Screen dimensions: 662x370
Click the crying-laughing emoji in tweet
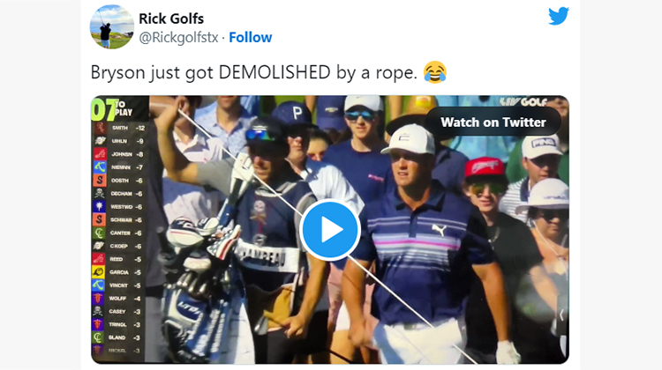[x=435, y=72]
